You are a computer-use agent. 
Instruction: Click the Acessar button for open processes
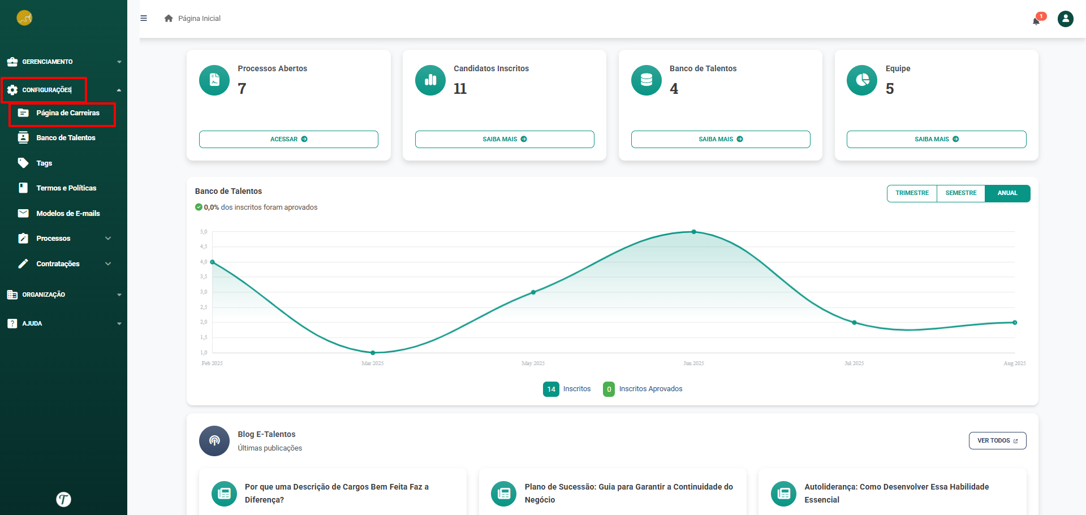(x=288, y=139)
